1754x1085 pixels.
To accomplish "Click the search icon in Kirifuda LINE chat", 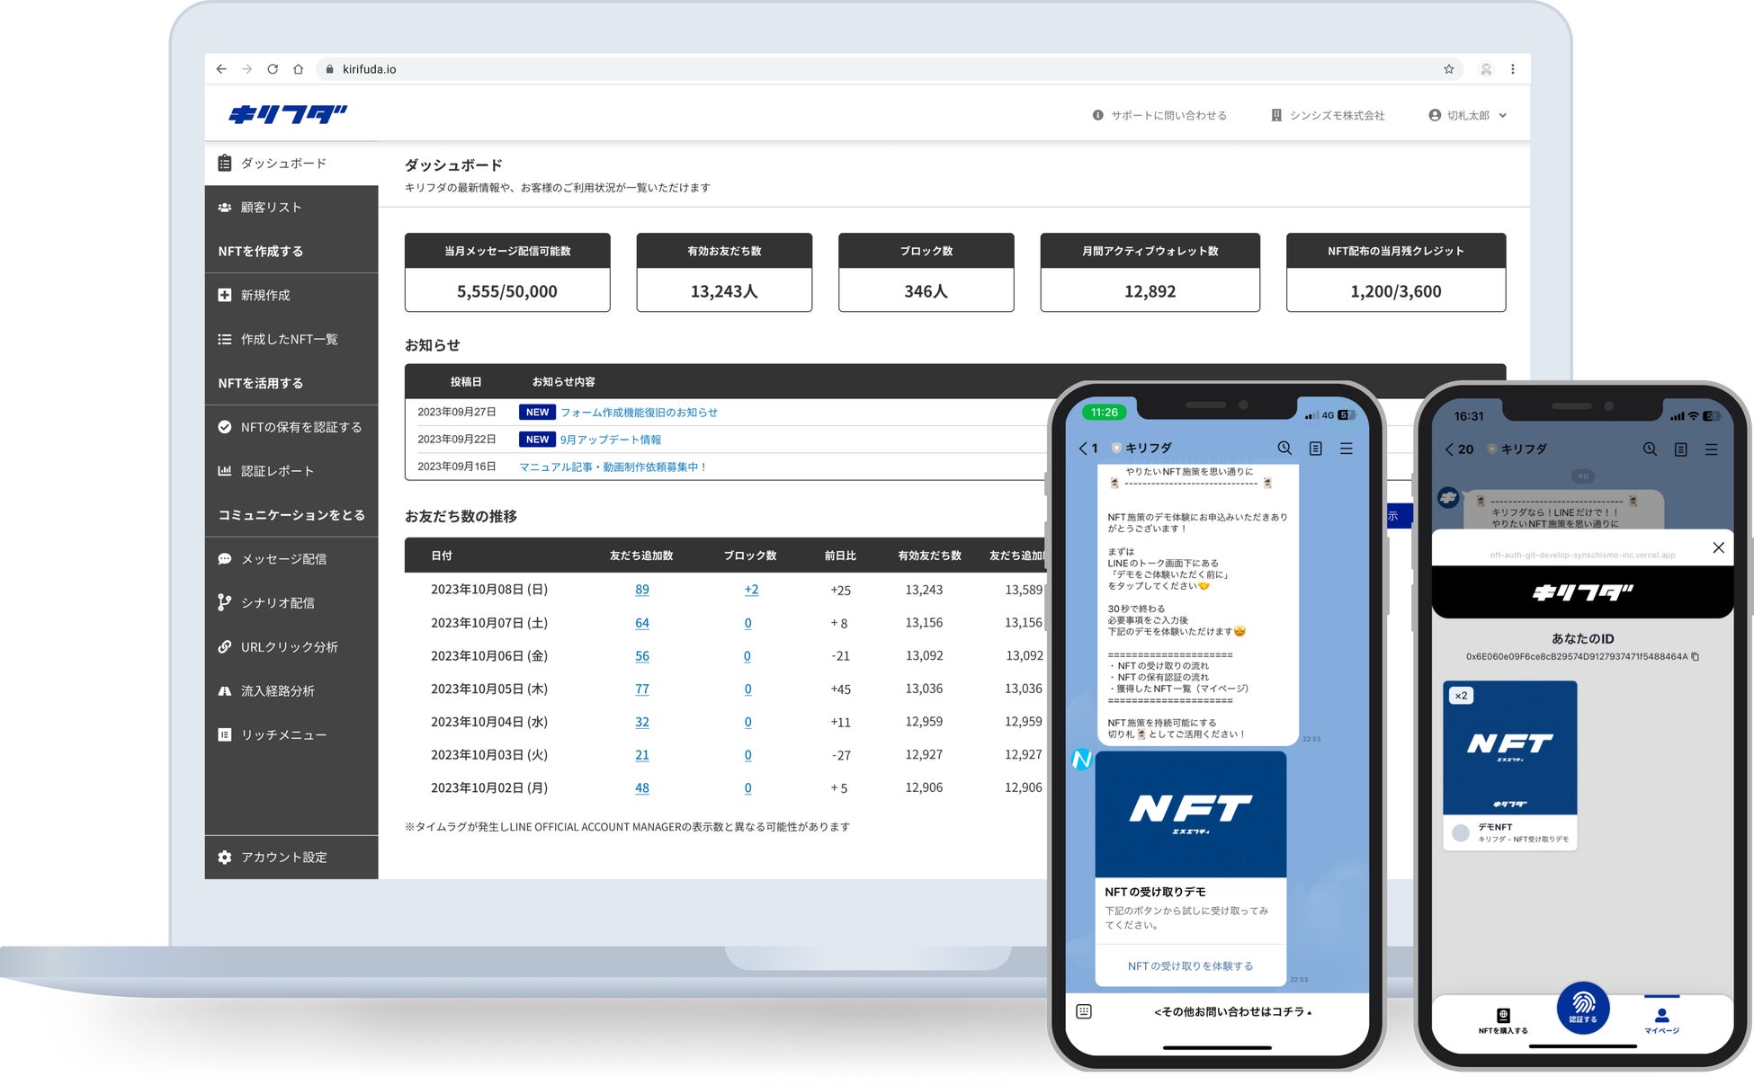I will [x=1284, y=448].
